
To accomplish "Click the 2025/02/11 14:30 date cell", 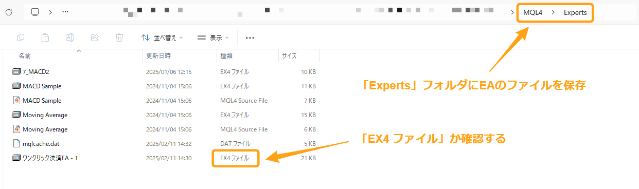I will pyautogui.click(x=169, y=158).
